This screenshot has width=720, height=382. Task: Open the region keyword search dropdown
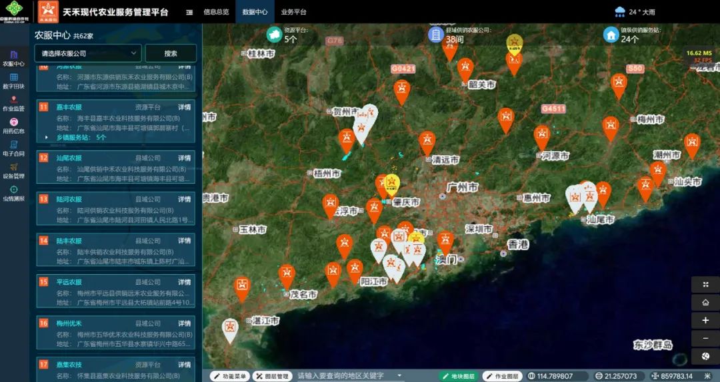(x=399, y=375)
